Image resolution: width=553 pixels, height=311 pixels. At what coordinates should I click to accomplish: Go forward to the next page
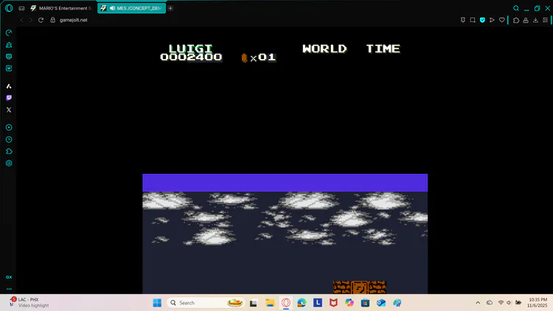[x=31, y=20]
